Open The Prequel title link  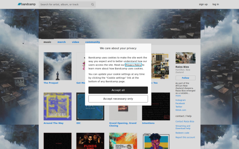(51, 83)
